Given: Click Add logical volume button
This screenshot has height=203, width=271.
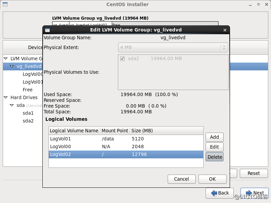Looking at the screenshot, I should click(214, 137).
